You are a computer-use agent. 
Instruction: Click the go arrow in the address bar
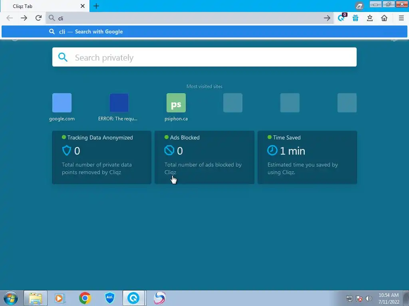click(x=327, y=18)
